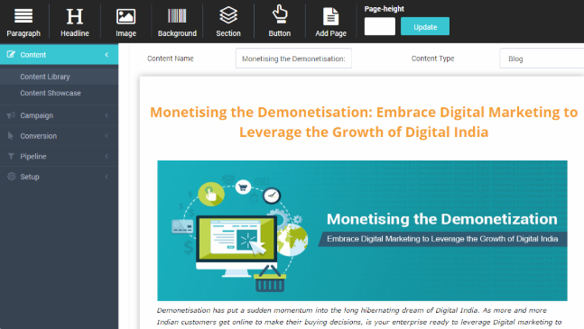Click the Update button

coord(425,26)
